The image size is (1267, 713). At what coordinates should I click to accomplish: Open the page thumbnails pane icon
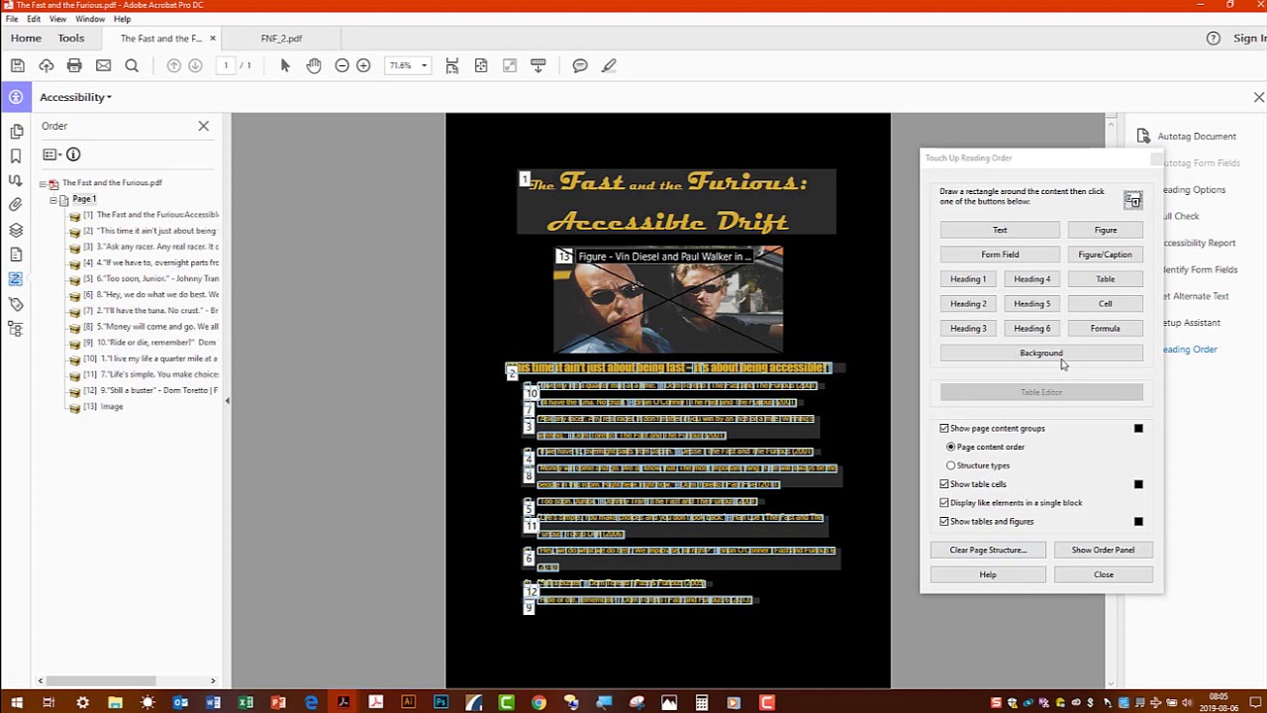tap(16, 131)
